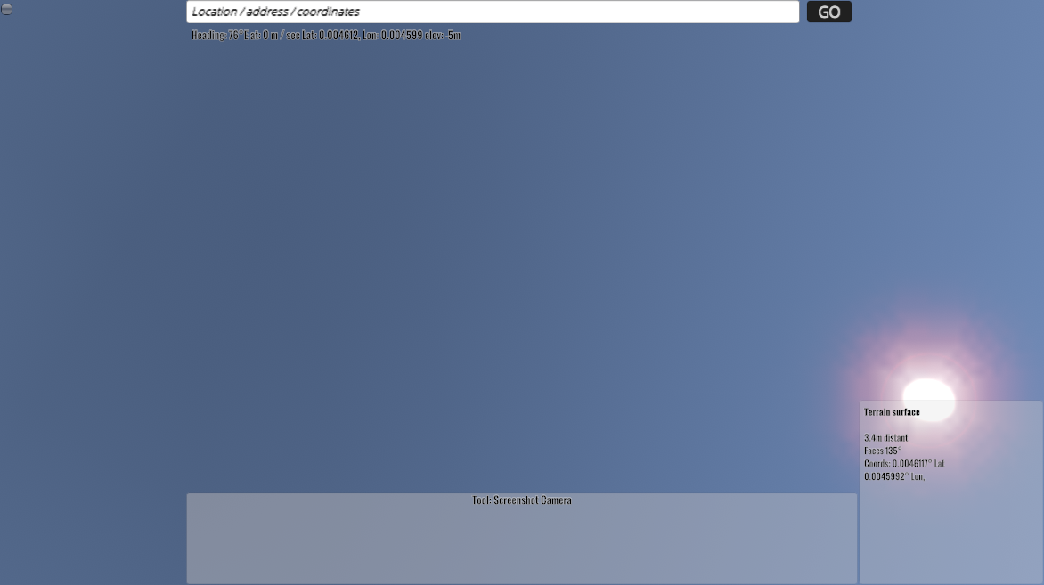The width and height of the screenshot is (1044, 585).
Task: Click the 0.0046117° Lat coordinate value
Action: (918, 464)
